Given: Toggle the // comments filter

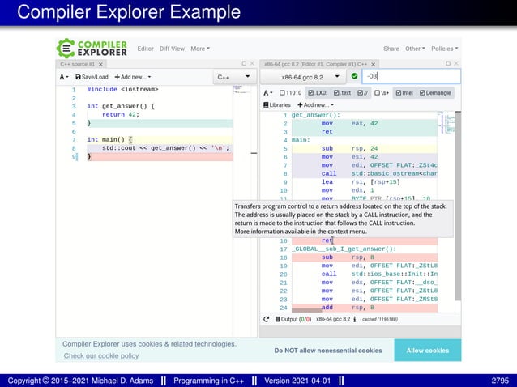Looking at the screenshot, I should click(362, 93).
